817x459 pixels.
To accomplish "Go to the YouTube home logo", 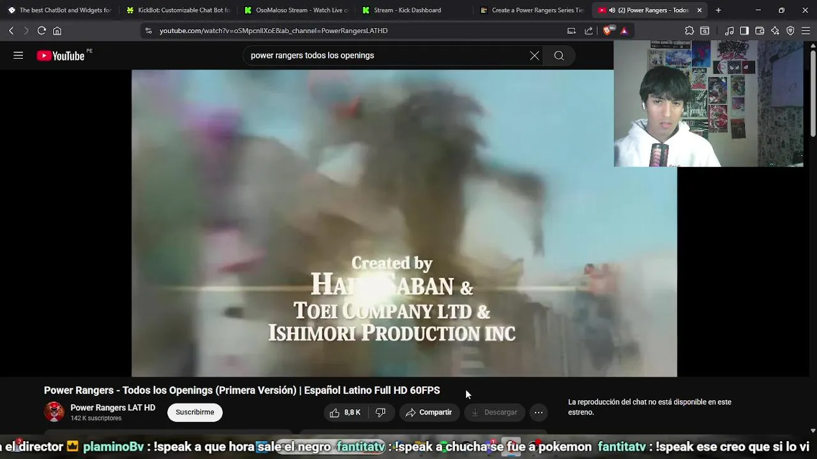I will tap(61, 56).
